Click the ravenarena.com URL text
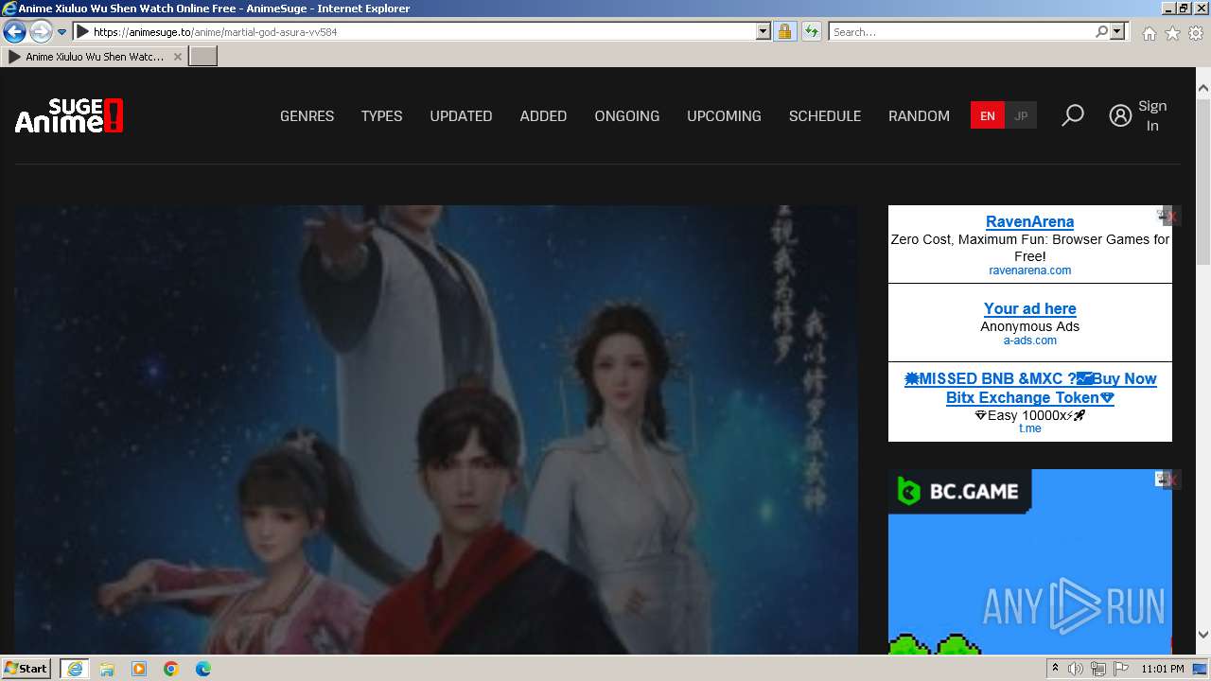Image resolution: width=1211 pixels, height=681 pixels. [x=1029, y=271]
